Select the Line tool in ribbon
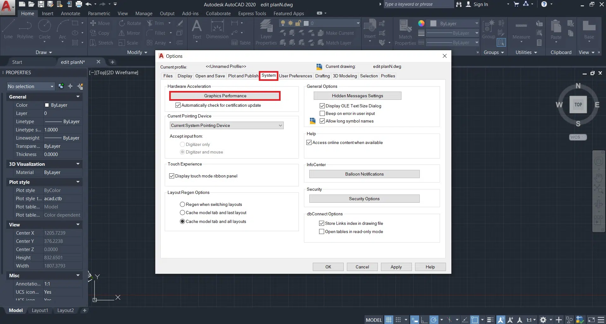 pos(8,29)
